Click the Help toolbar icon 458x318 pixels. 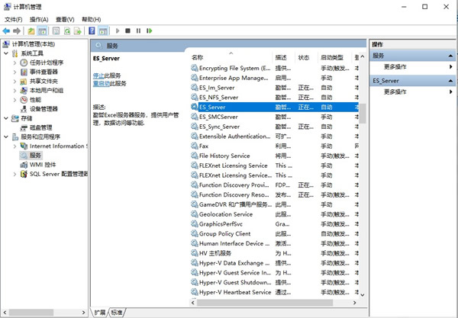tap(91, 31)
